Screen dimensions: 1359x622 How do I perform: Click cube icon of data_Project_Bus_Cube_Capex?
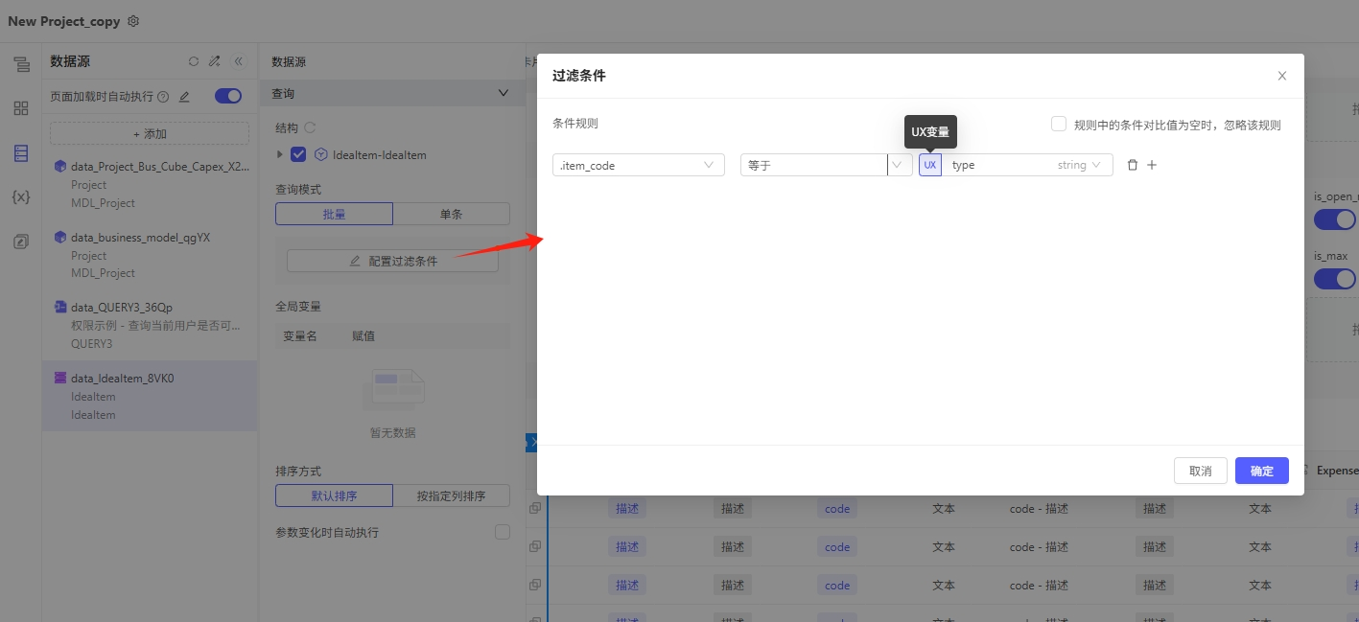[x=60, y=167]
